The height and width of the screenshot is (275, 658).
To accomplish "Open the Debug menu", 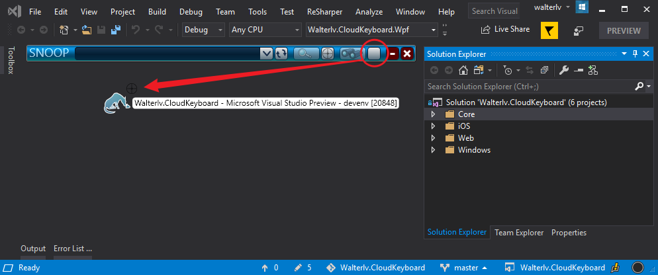I will click(x=191, y=12).
